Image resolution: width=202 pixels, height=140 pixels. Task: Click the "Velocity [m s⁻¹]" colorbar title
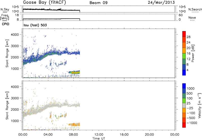(x=199, y=105)
